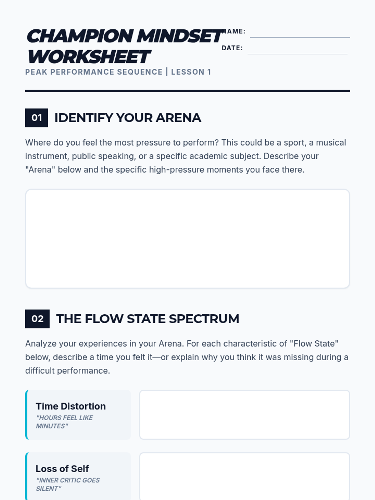375x500 pixels.
Task: Click the 02 section number badge
Action: pyautogui.click(x=37, y=319)
